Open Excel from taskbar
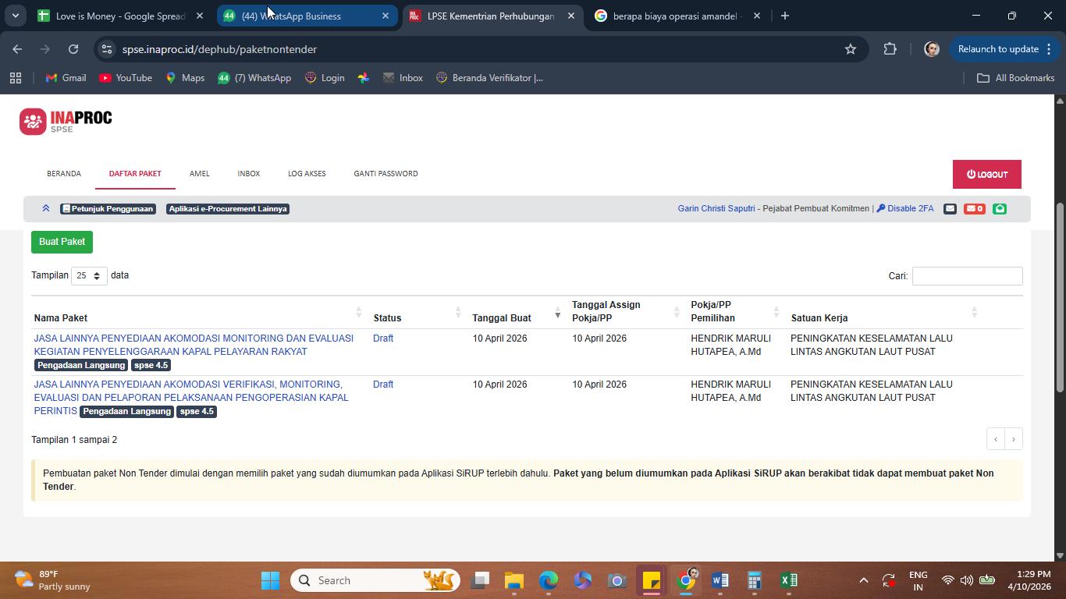The image size is (1066, 599). 789,580
